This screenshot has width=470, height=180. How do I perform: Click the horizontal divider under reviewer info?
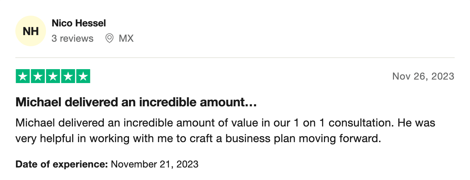[x=235, y=58]
